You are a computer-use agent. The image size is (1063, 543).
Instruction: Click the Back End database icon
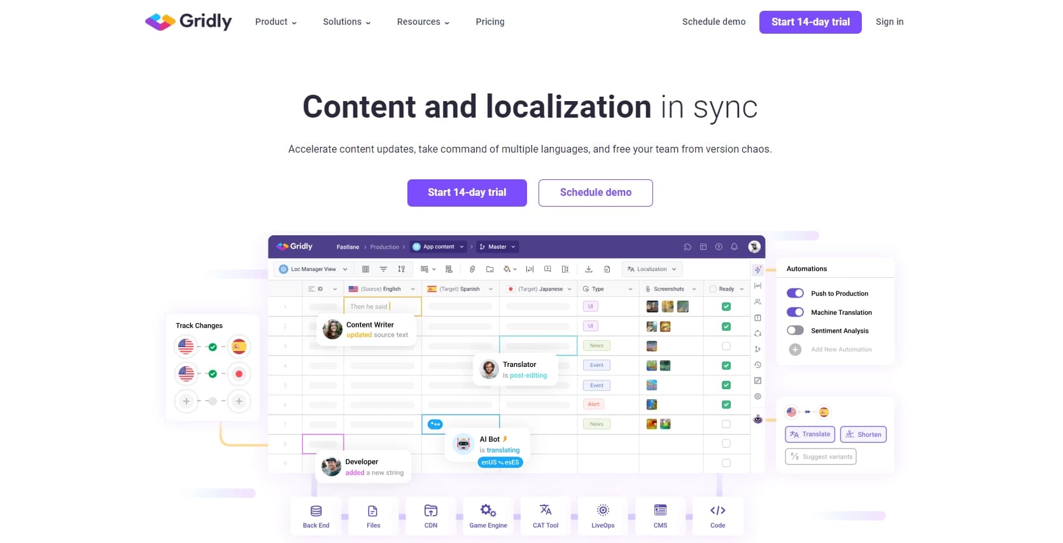click(316, 511)
